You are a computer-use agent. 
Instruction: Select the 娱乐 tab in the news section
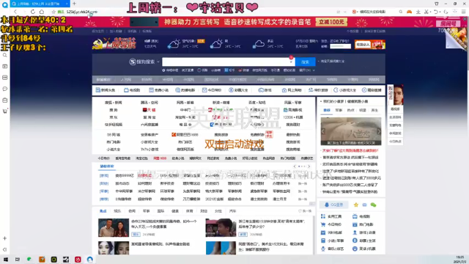coord(117,211)
